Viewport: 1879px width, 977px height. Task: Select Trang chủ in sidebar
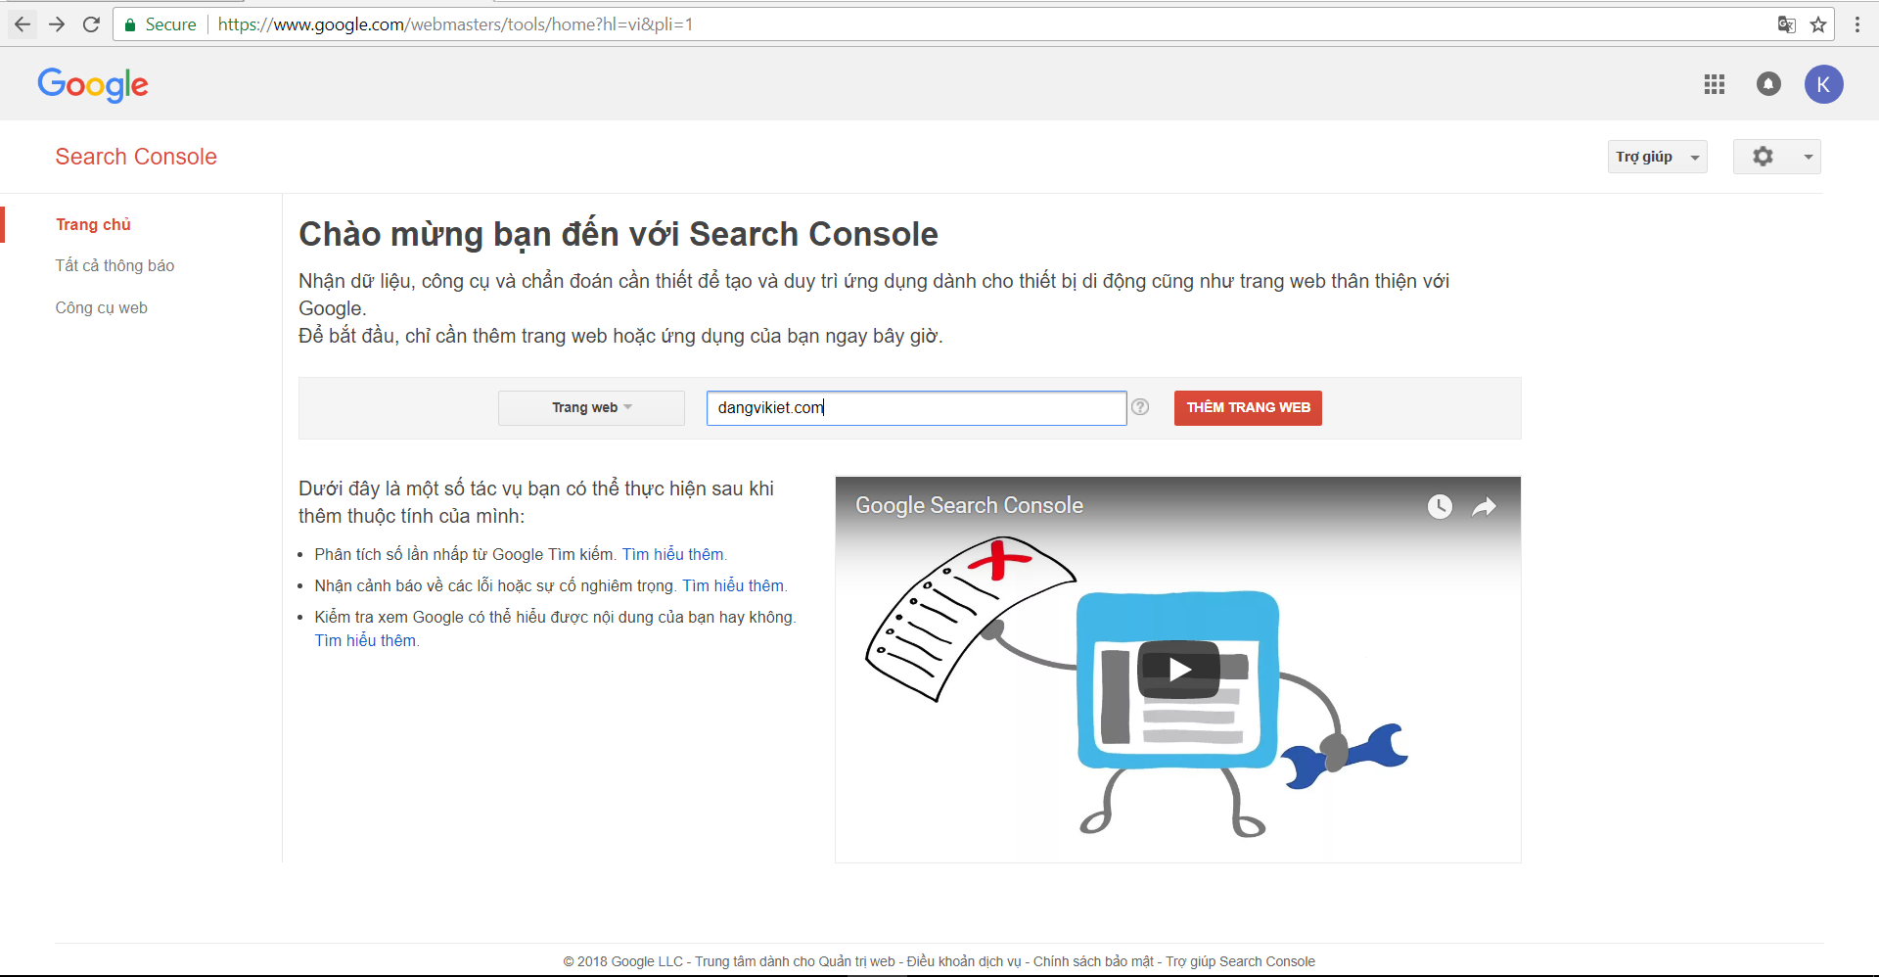click(93, 224)
